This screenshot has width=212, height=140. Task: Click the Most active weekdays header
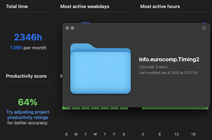point(85,6)
